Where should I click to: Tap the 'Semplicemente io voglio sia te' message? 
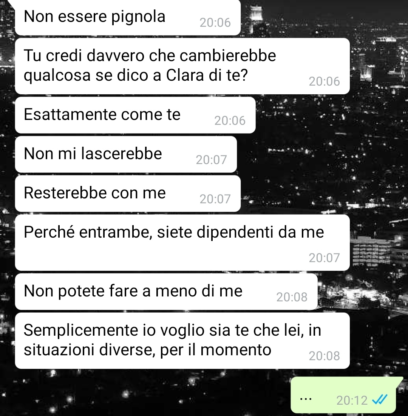(182, 341)
